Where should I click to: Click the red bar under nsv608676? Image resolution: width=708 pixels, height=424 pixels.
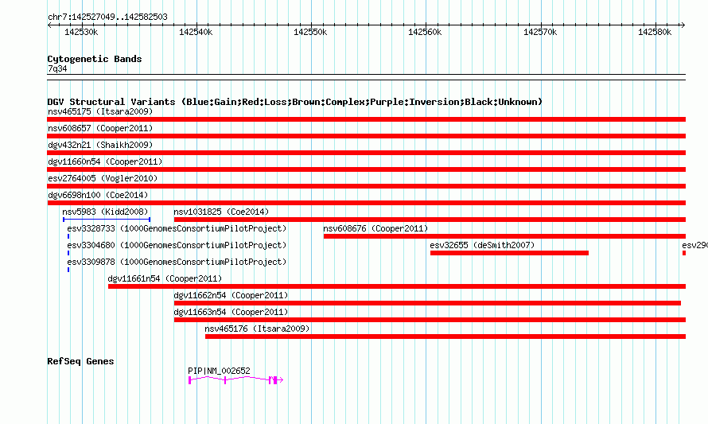(505, 236)
